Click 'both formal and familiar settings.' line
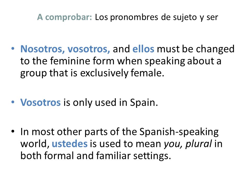This screenshot has width=251, height=188. tap(96, 156)
